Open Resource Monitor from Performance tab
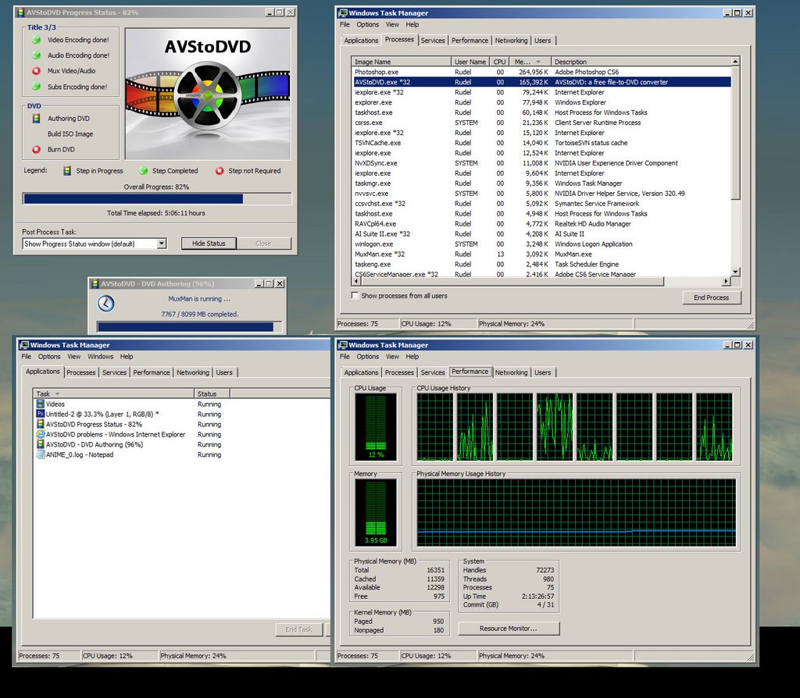 pos(508,629)
